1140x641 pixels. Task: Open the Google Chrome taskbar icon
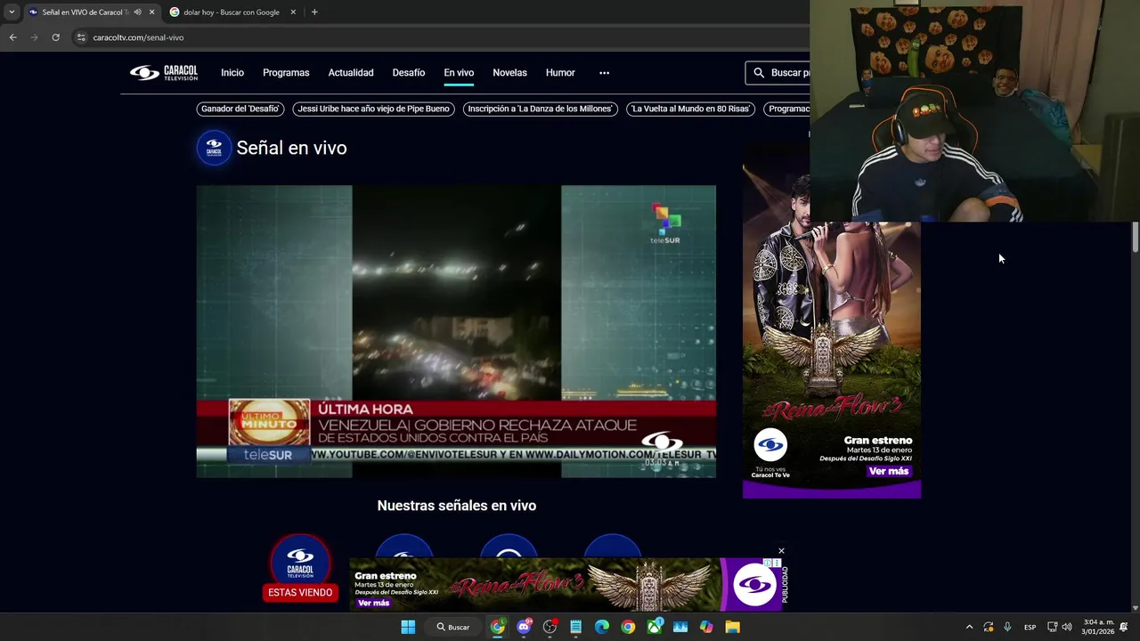pos(628,627)
